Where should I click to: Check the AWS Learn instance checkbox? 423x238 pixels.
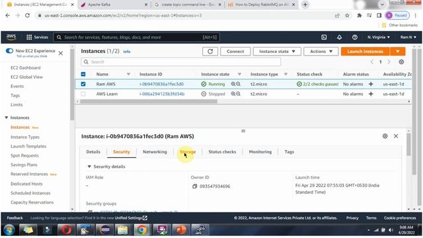click(x=83, y=94)
